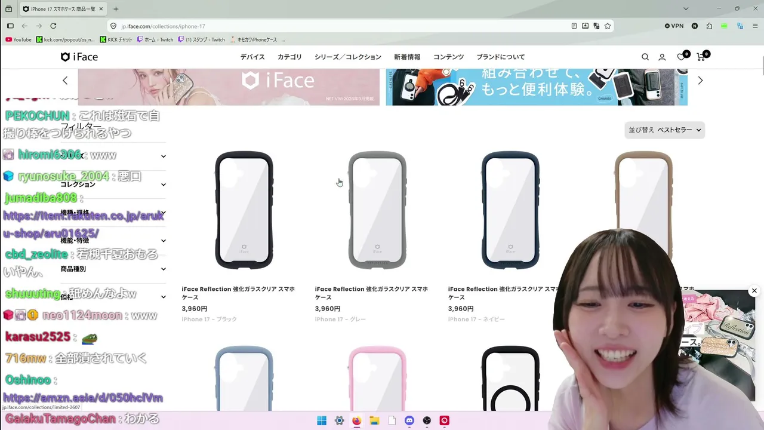Screen dimensions: 764x430
Task: Go back in browser history
Action: click(x=24, y=26)
